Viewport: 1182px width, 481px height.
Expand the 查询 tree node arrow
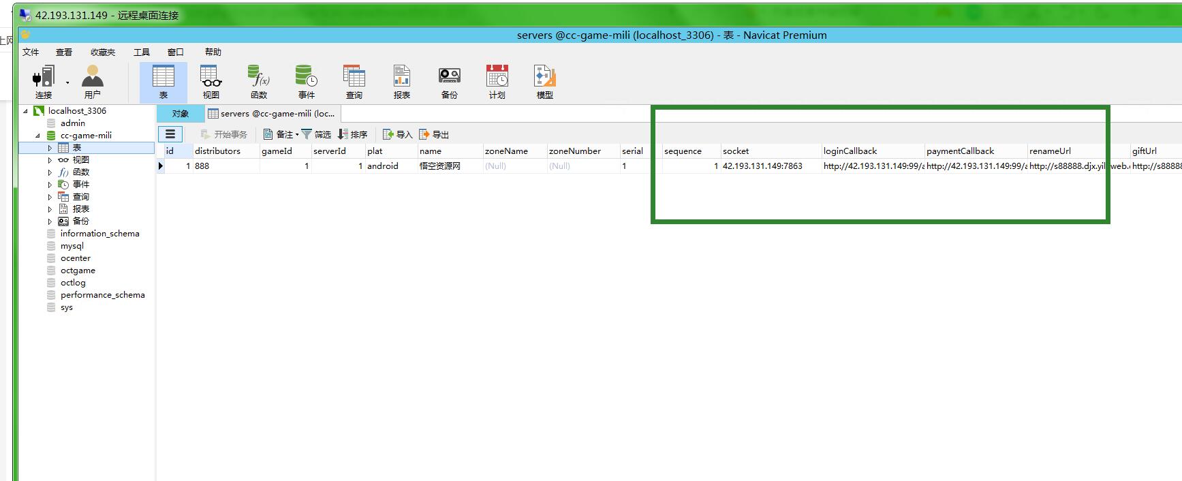tap(50, 197)
